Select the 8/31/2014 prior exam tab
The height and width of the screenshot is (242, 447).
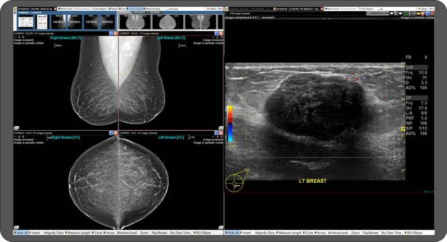(x=140, y=12)
